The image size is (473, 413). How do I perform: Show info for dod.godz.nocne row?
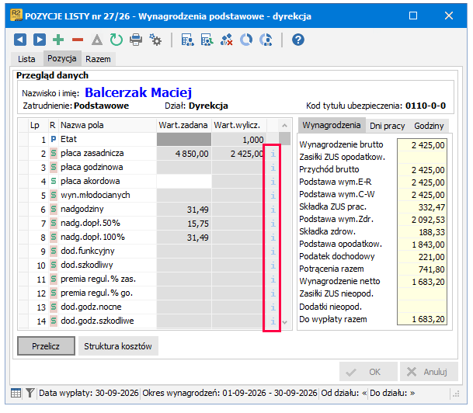273,307
